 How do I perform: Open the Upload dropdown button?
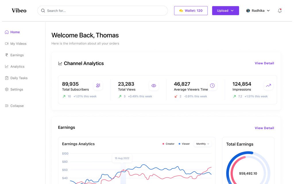[226, 11]
